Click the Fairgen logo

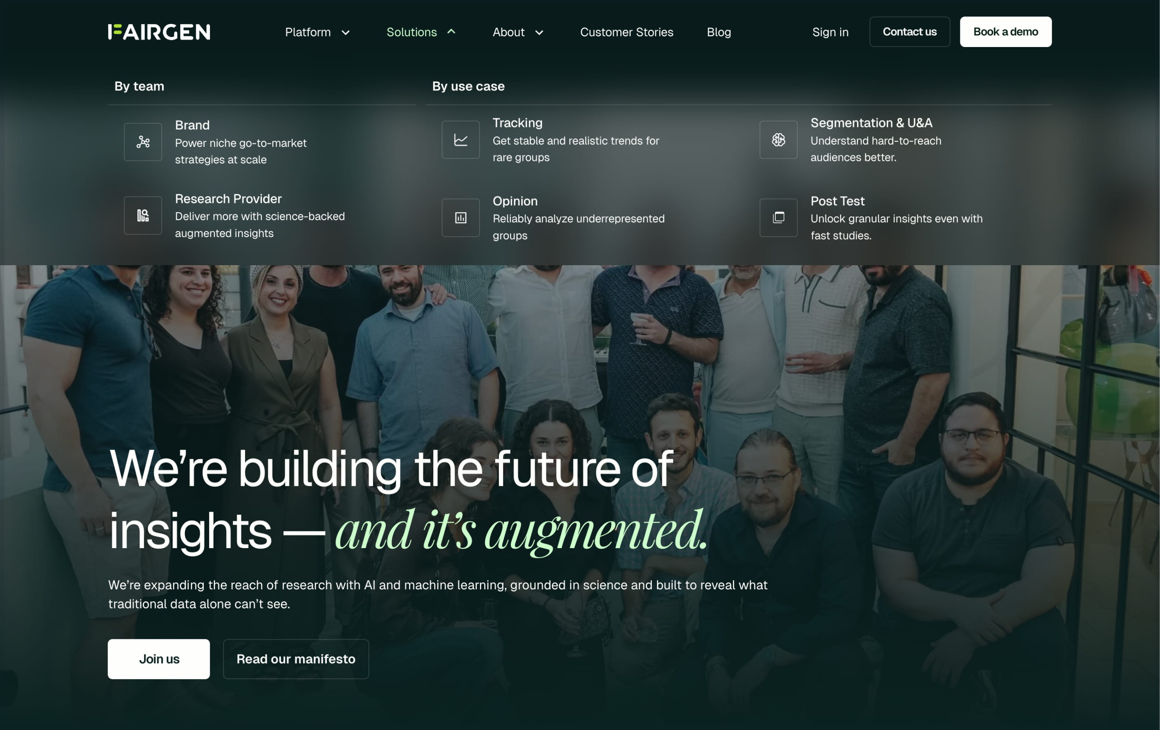[159, 32]
